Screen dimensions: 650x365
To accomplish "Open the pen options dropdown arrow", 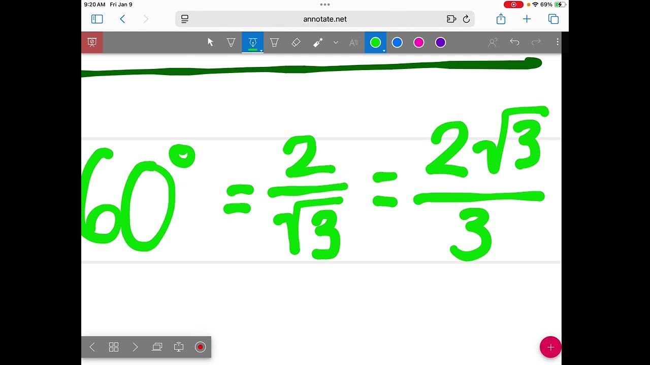I will click(x=261, y=51).
